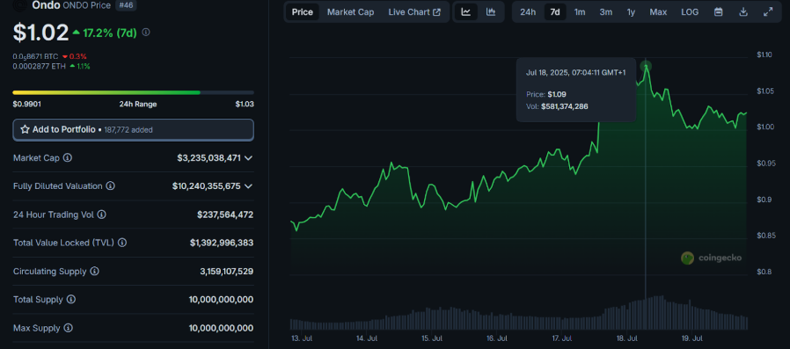Click the highlighted peak point on chart
The width and height of the screenshot is (790, 349).
point(646,66)
